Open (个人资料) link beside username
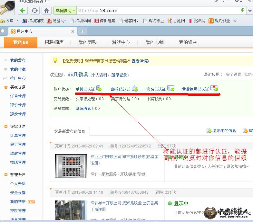Screen dimensions: 253x222 [100, 75]
